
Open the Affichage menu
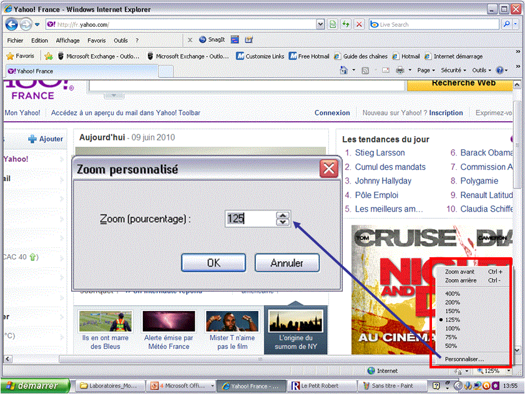(x=67, y=41)
